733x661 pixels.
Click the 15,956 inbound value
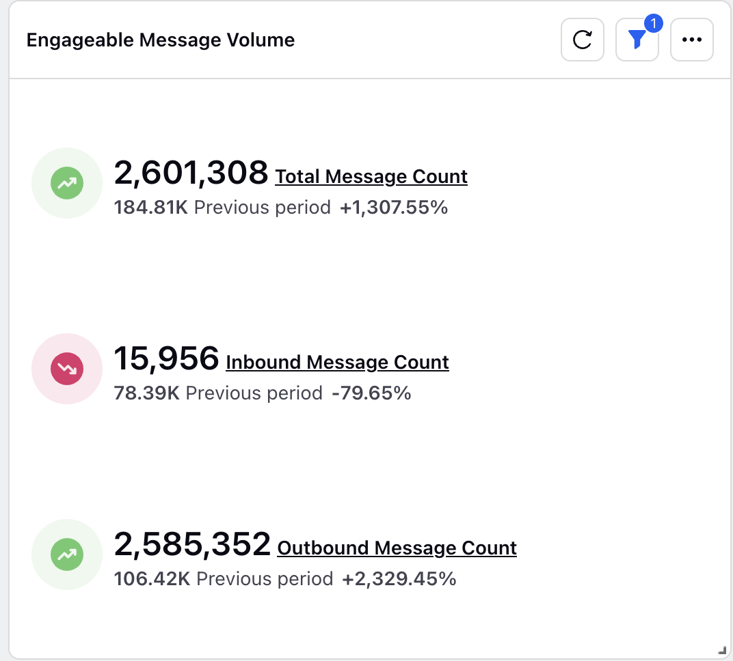pyautogui.click(x=166, y=358)
